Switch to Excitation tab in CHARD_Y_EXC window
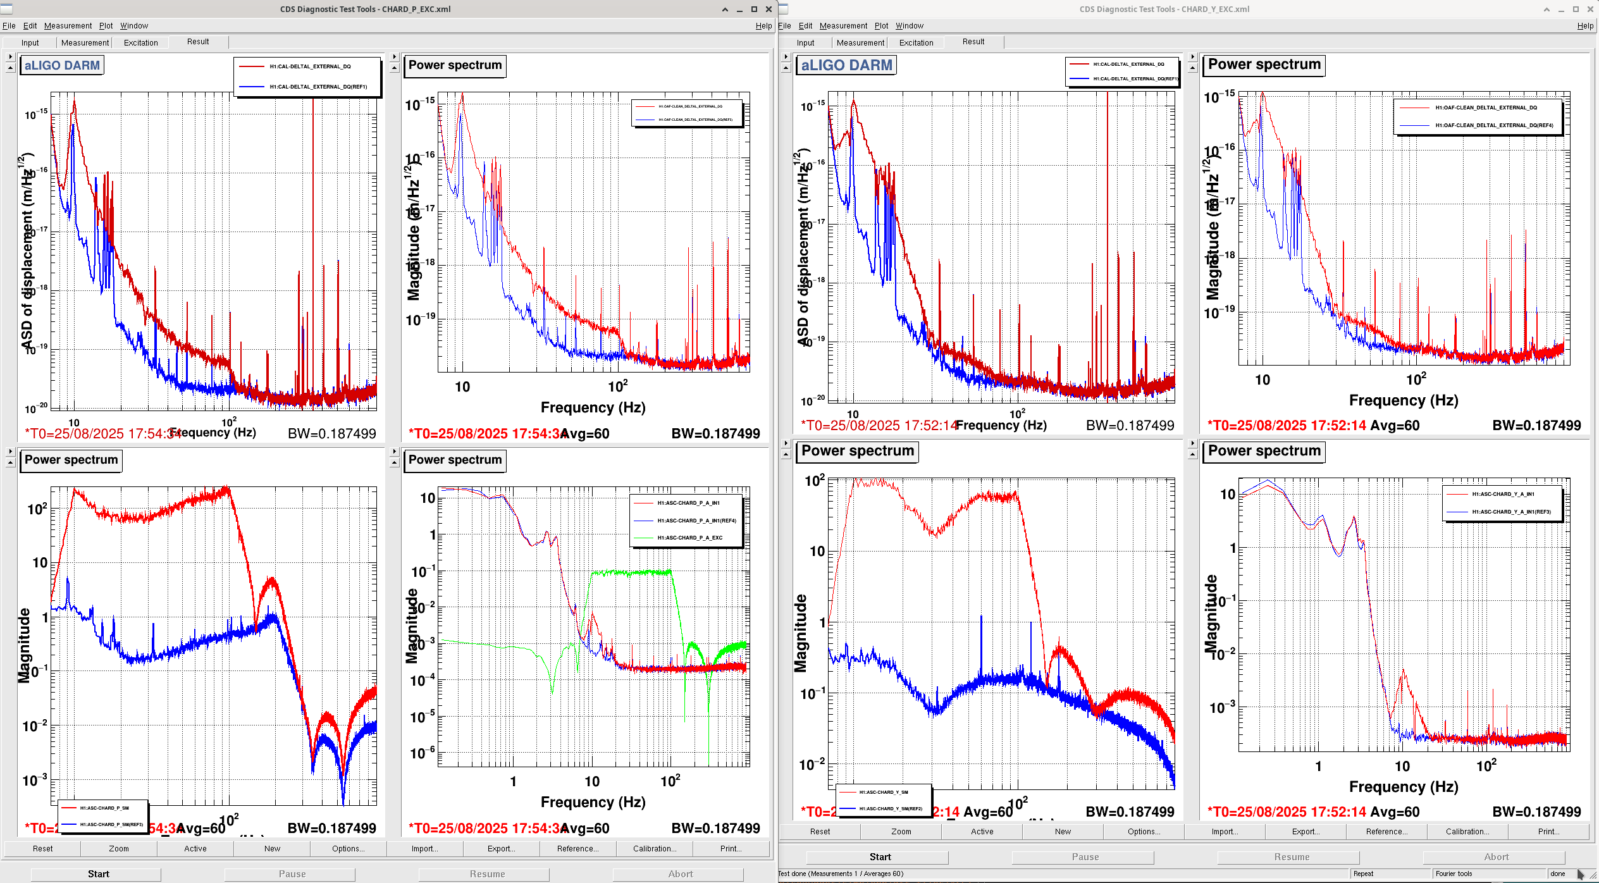Image resolution: width=1599 pixels, height=883 pixels. coord(916,42)
